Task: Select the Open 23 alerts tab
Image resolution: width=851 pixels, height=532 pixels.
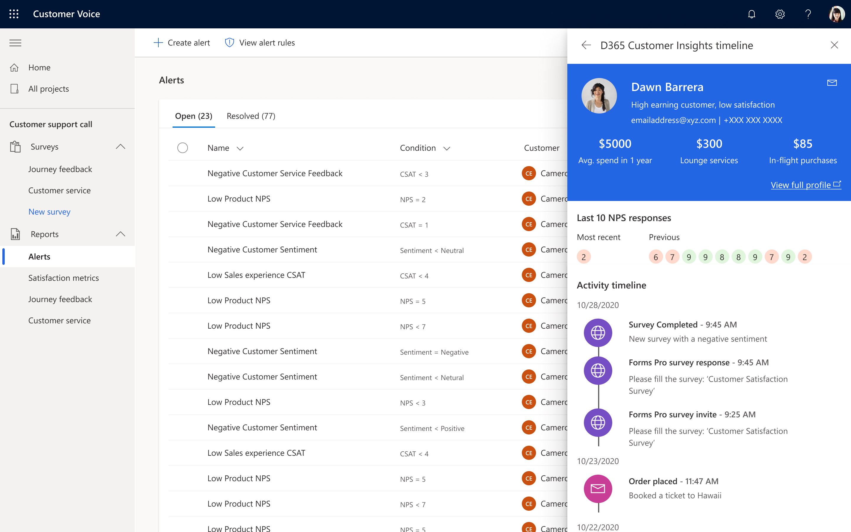Action: (x=194, y=116)
